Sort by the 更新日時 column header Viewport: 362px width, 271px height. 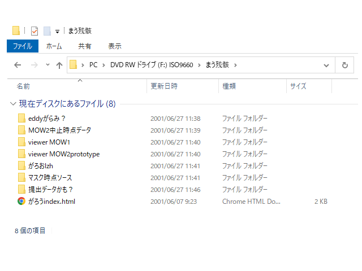tap(164, 86)
